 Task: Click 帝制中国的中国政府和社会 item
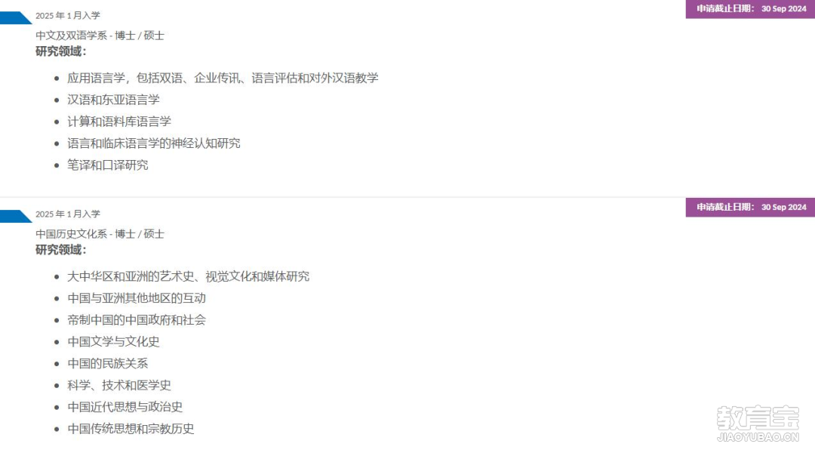click(137, 320)
